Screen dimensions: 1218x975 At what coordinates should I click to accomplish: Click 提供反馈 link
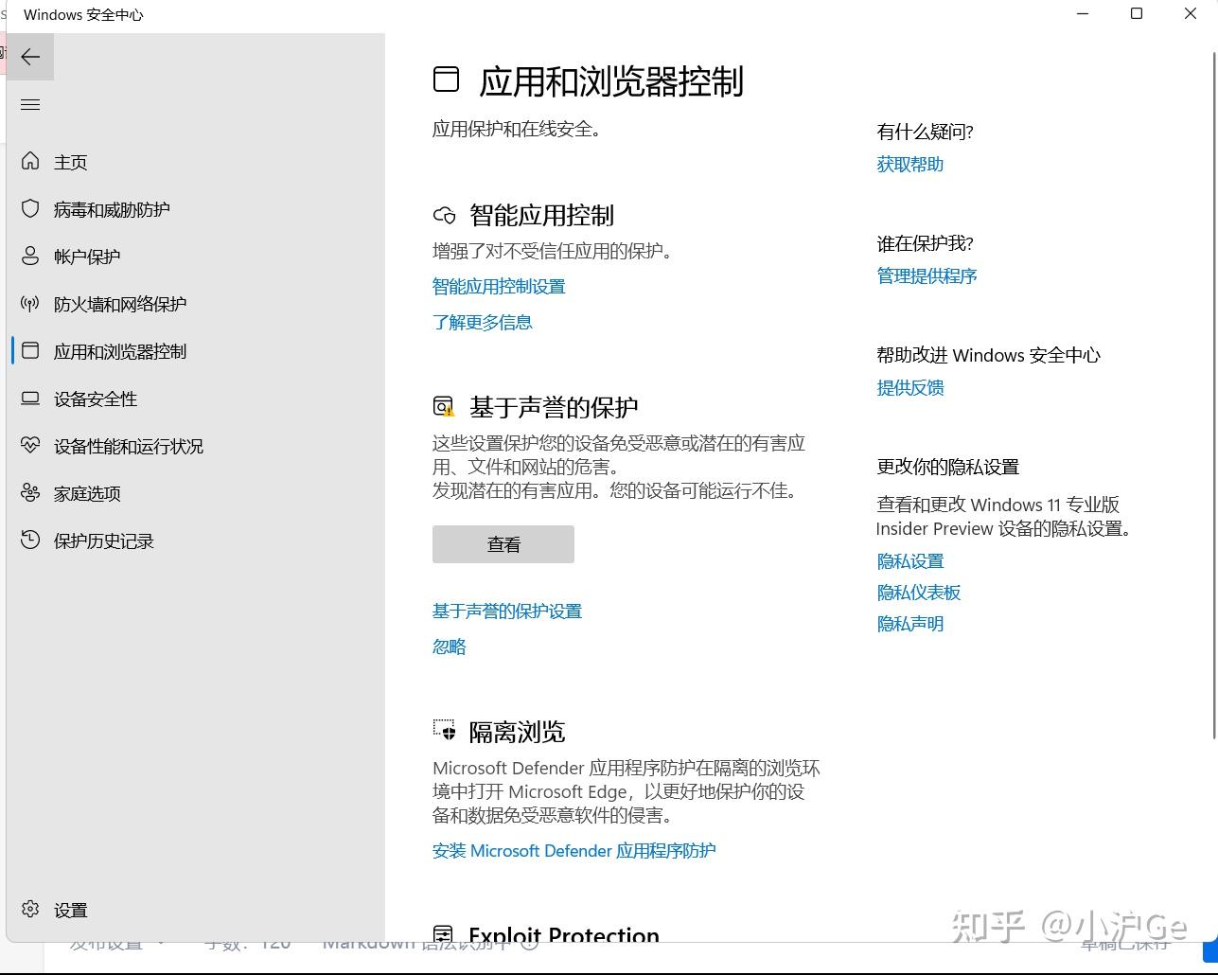coord(910,387)
